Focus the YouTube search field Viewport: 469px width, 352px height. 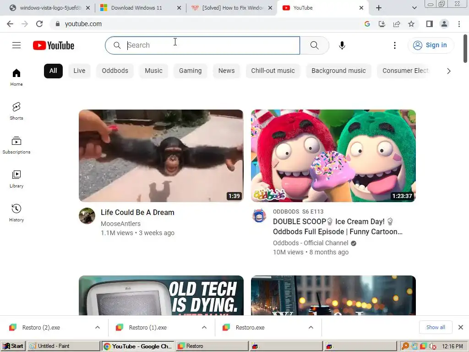(202, 45)
